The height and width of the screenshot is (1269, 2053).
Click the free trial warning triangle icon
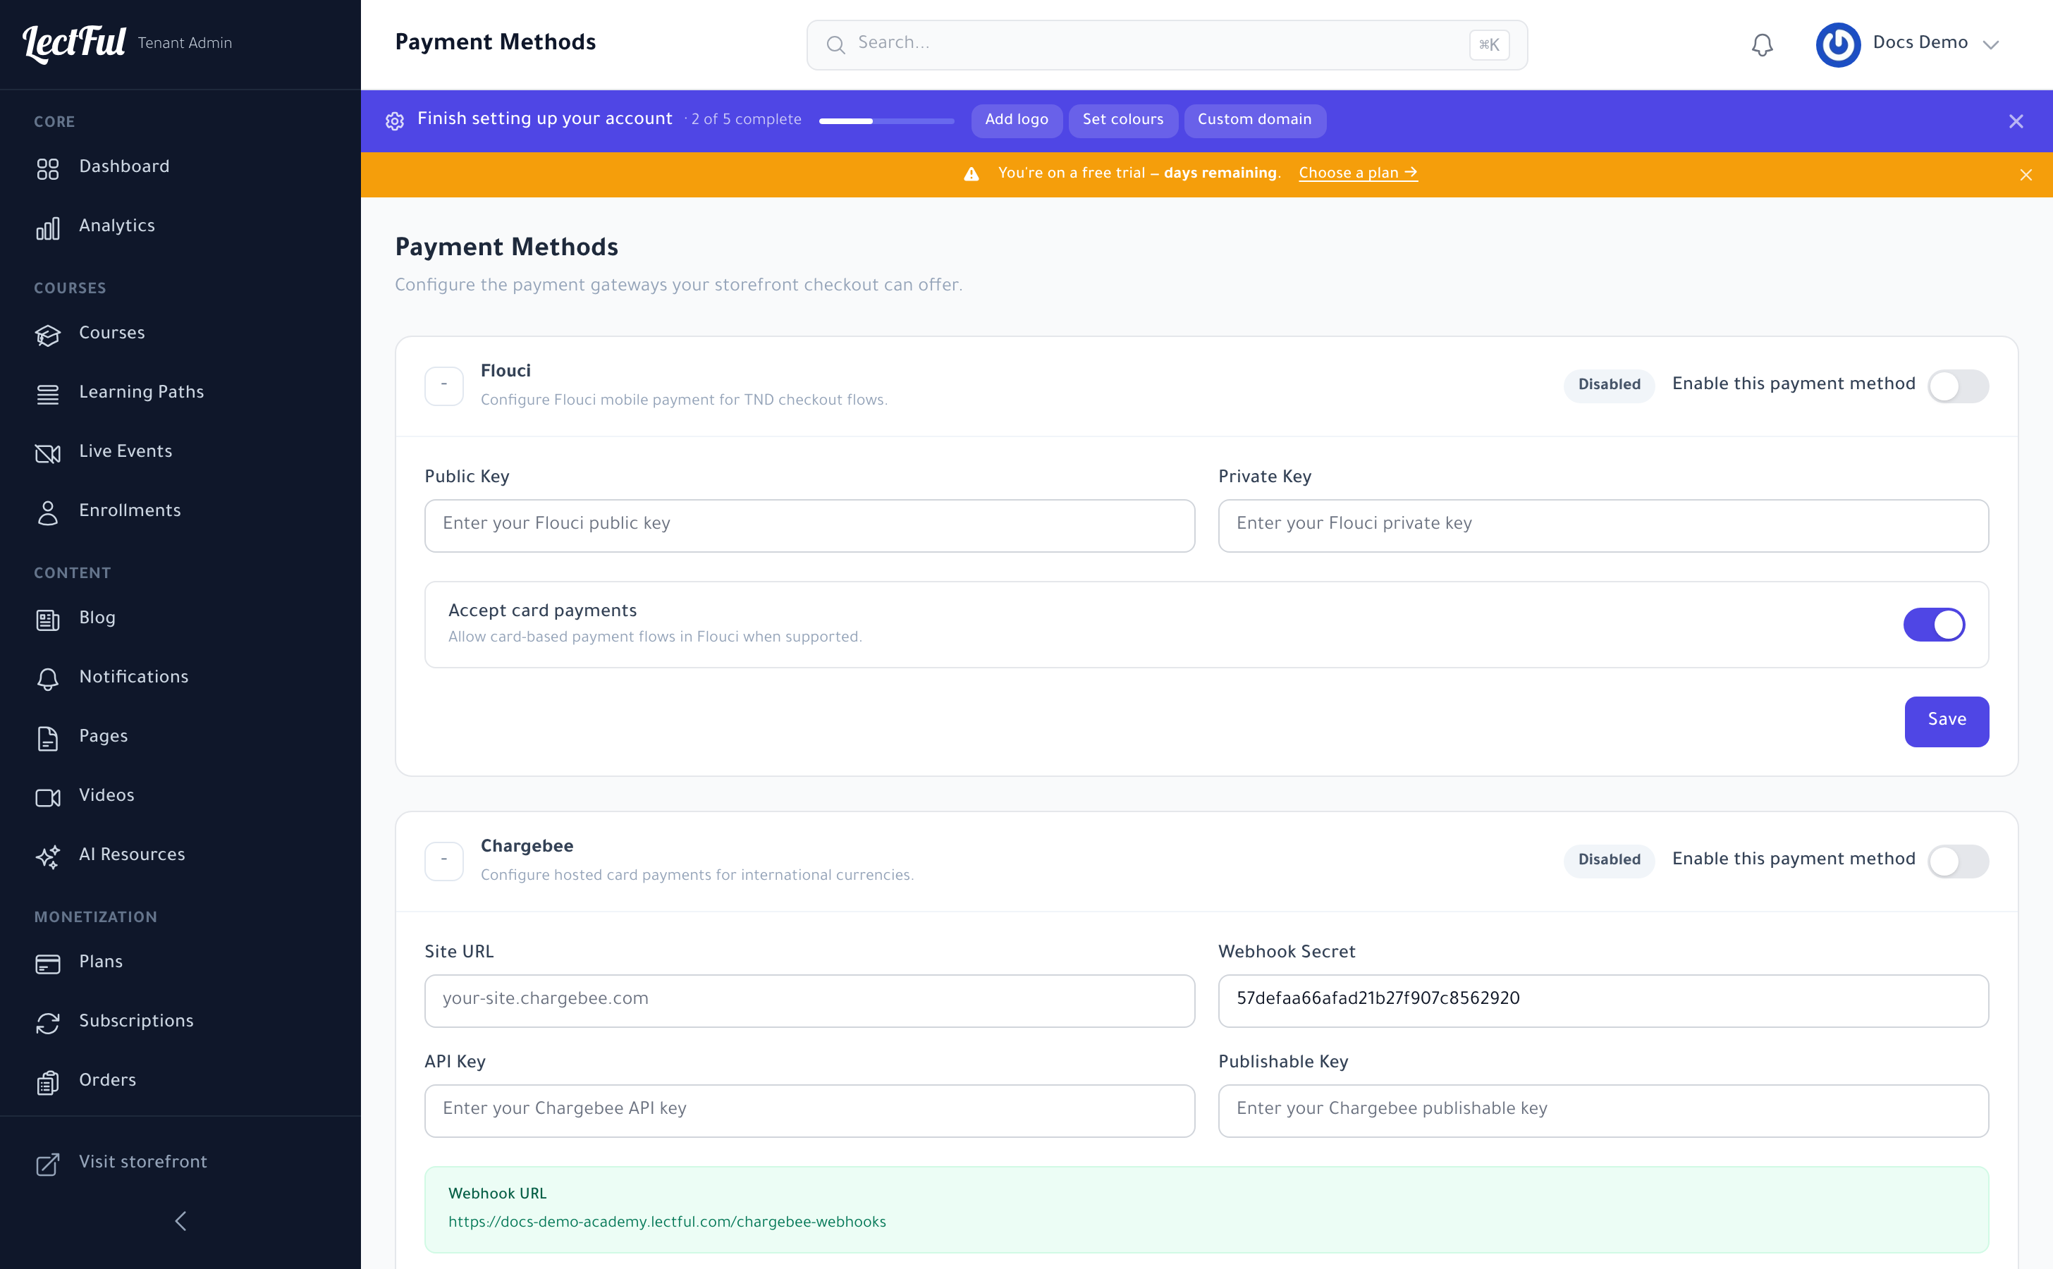[x=971, y=173]
